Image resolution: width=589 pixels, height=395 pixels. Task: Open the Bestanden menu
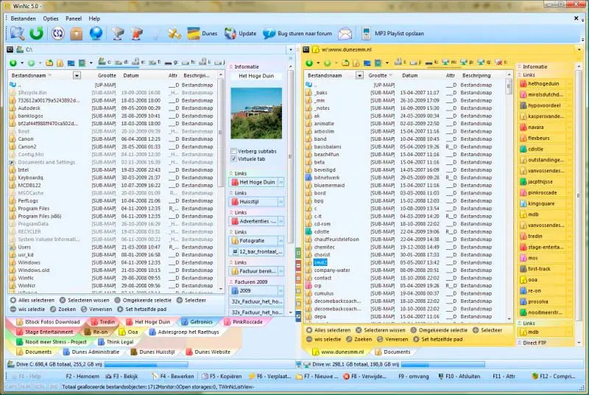tap(23, 18)
